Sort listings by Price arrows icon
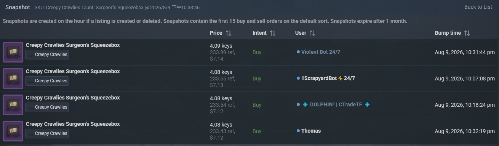Viewport: 499px width, 146px height. [x=229, y=33]
